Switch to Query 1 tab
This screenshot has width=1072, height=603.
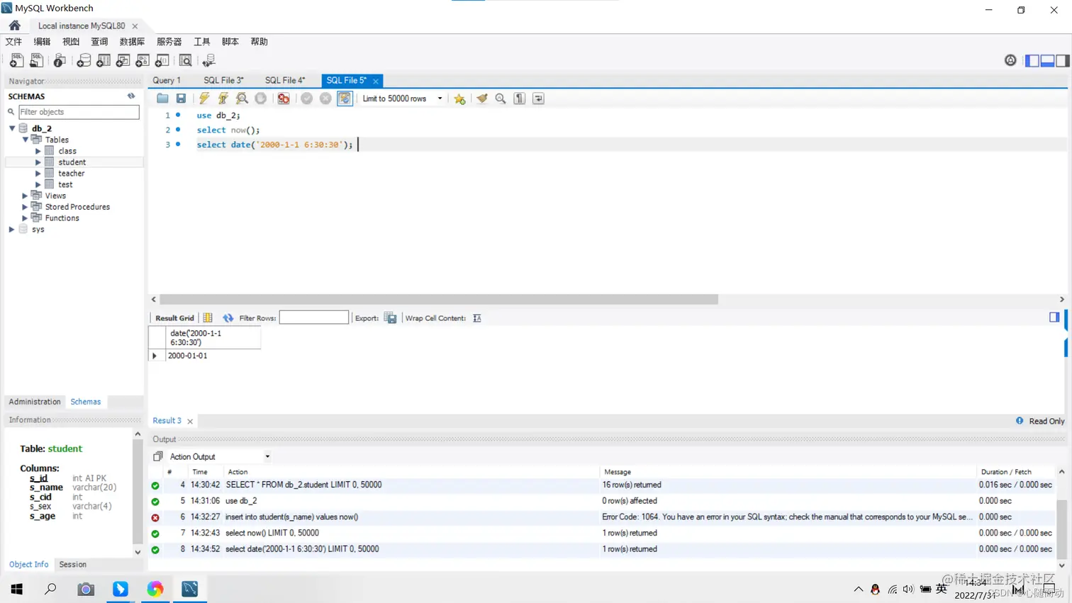167,80
